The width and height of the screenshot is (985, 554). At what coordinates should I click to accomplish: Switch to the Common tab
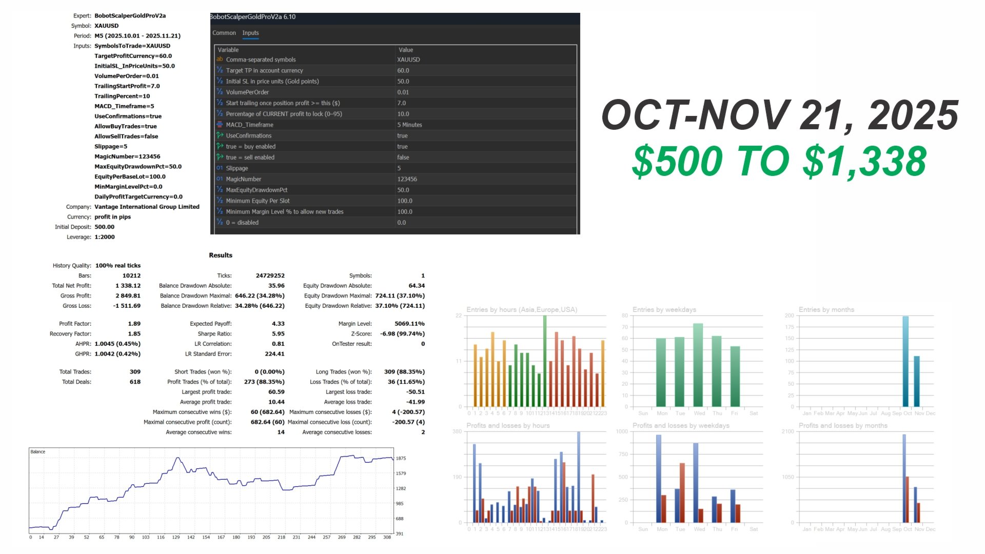tap(224, 33)
